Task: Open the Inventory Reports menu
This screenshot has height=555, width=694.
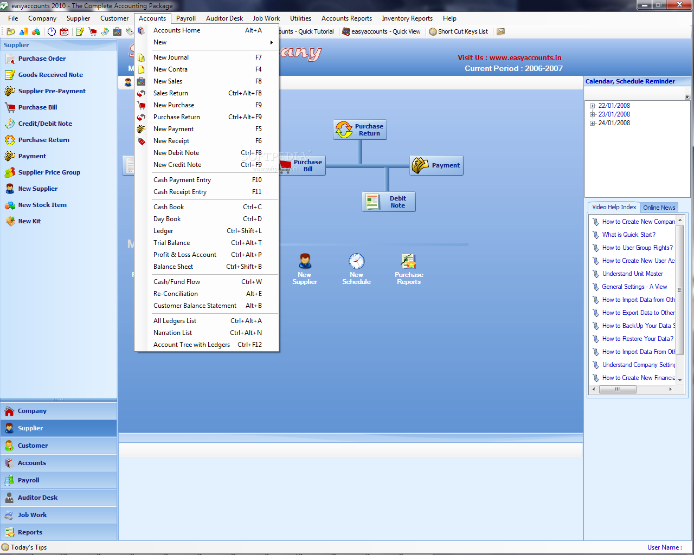Action: click(x=407, y=18)
